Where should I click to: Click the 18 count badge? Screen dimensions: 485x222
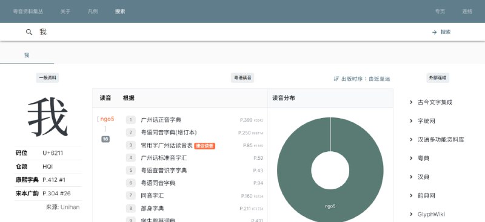pos(105,139)
